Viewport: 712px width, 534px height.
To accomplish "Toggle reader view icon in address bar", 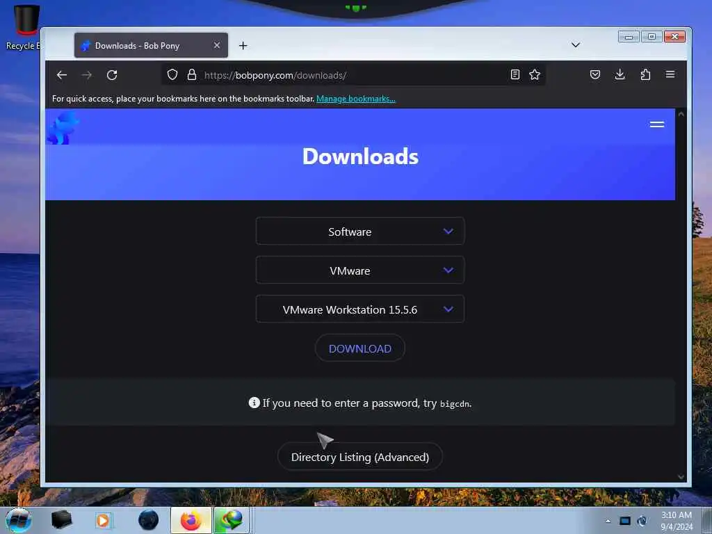I will (515, 74).
